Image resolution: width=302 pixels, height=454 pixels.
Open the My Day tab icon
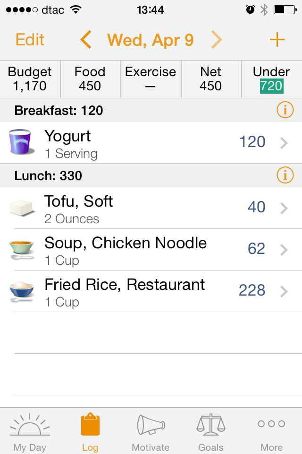point(30,428)
